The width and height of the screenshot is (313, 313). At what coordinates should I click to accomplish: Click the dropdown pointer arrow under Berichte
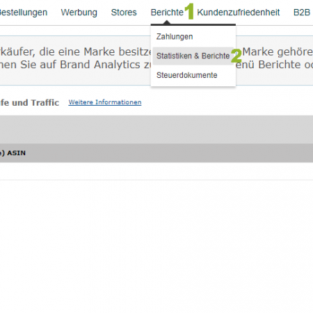[167, 22]
